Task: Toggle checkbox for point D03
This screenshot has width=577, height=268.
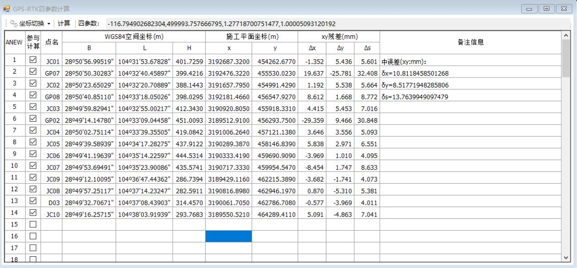Action: click(33, 201)
